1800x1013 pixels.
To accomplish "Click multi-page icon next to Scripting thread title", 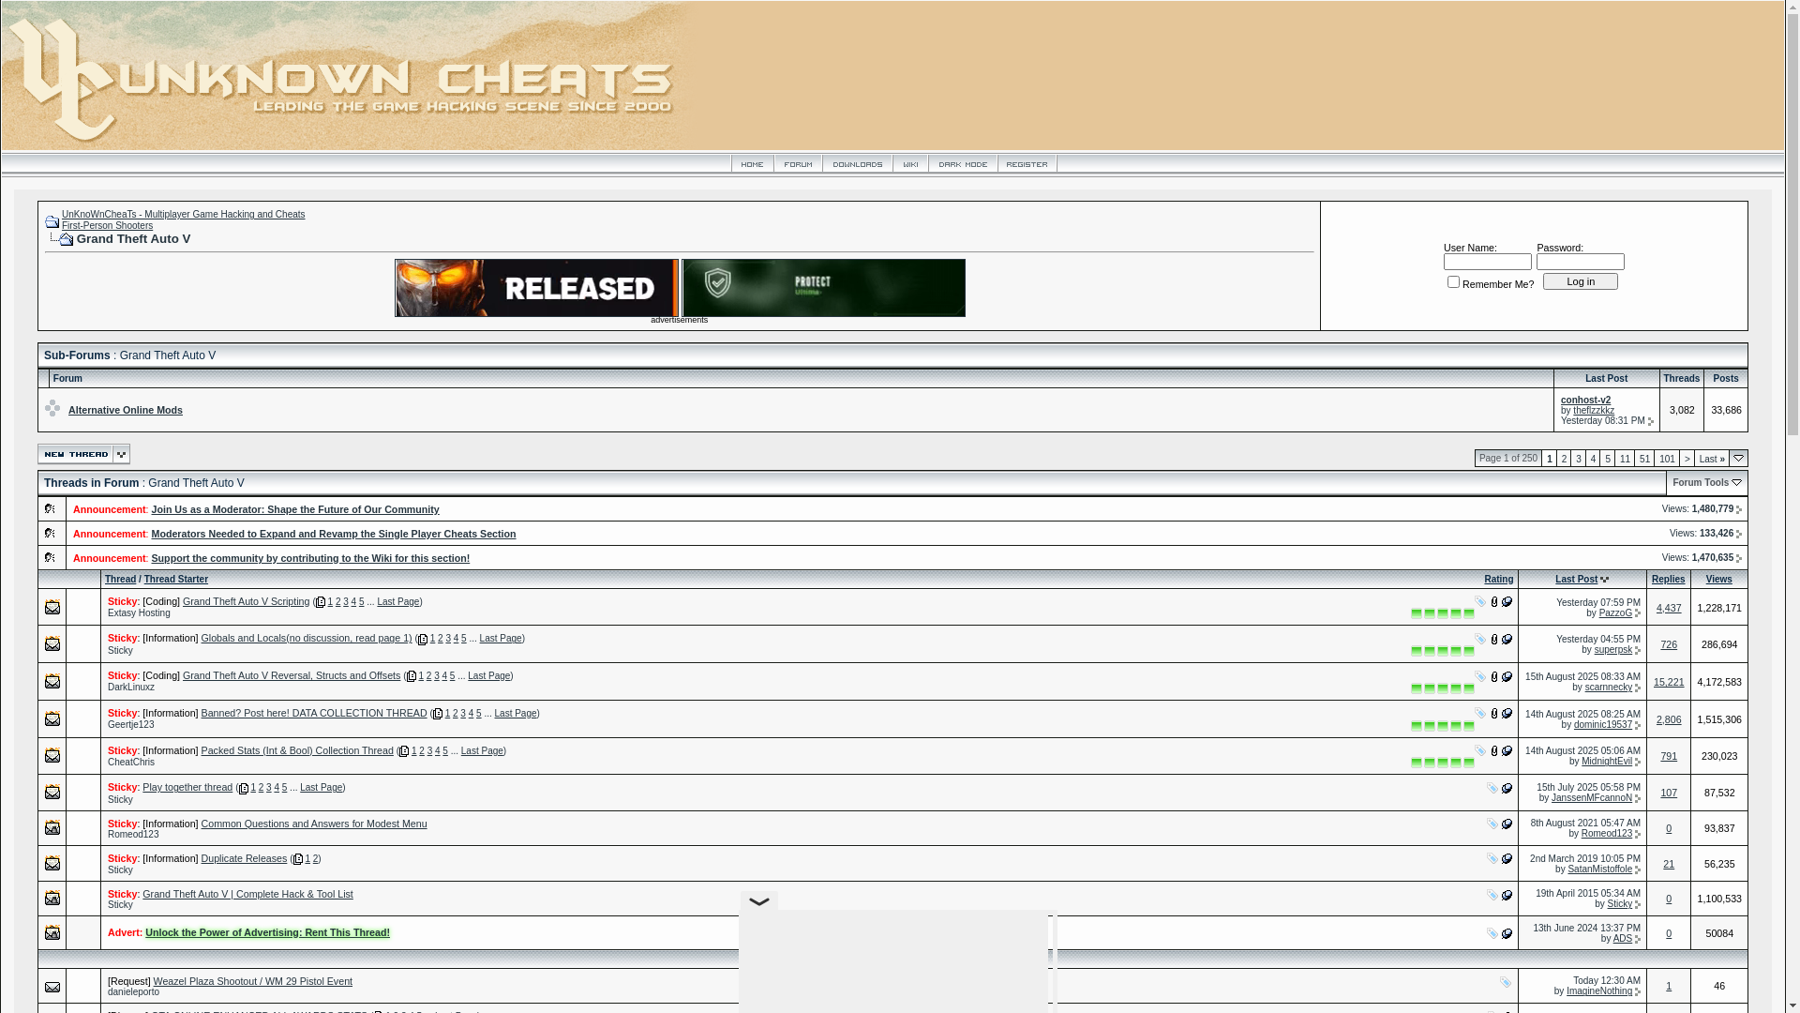I will [321, 602].
